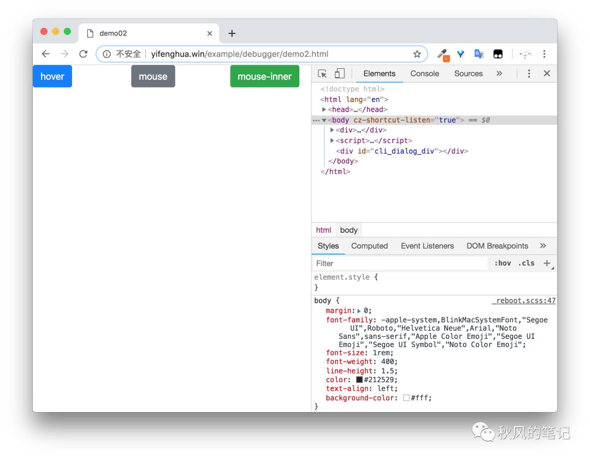Viewport: 590px width, 459px height.
Task: Select the html lang="en" node
Action: pyautogui.click(x=354, y=99)
